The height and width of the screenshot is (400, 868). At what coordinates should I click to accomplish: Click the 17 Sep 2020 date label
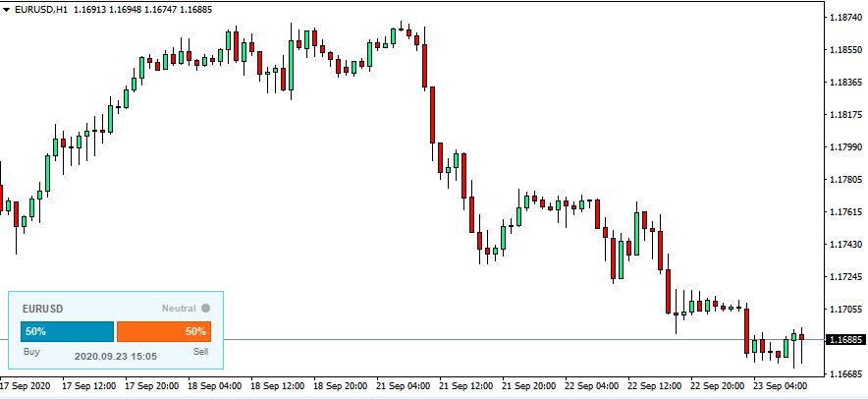pos(26,385)
